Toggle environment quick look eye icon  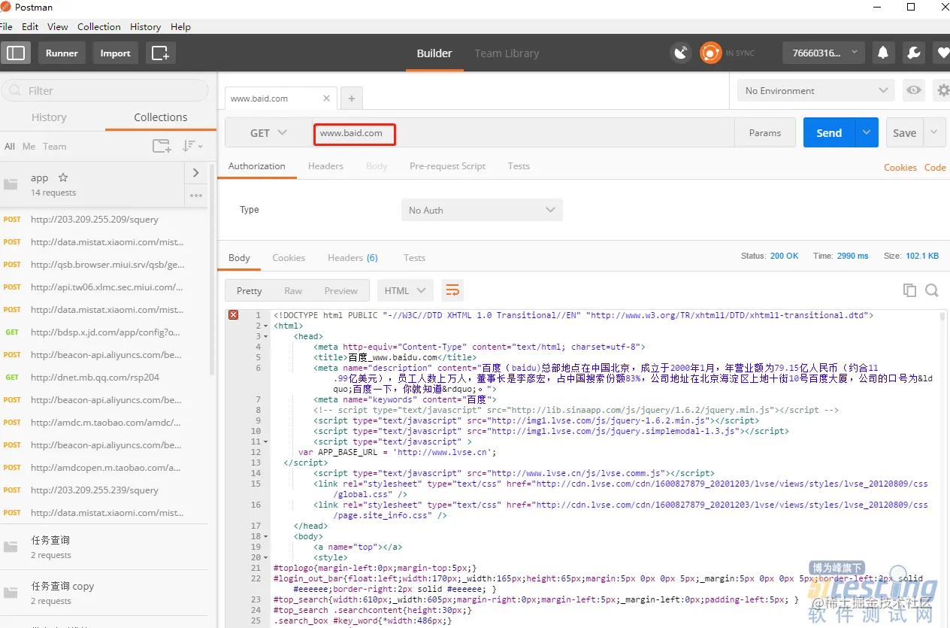(914, 90)
